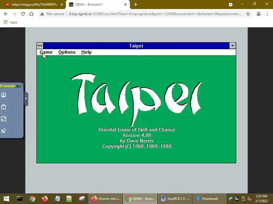273x204 pixels.
Task: Click the colorful display tray icon
Action: click(237, 199)
